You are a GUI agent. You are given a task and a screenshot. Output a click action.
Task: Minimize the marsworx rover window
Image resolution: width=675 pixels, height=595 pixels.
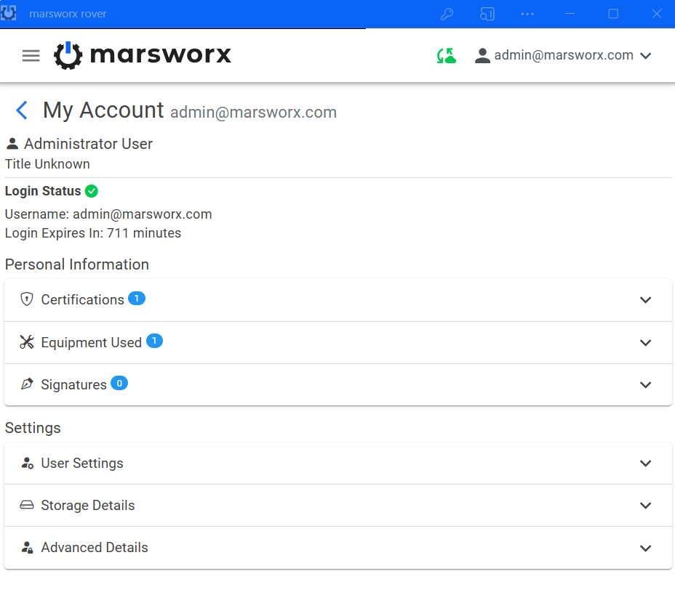570,15
